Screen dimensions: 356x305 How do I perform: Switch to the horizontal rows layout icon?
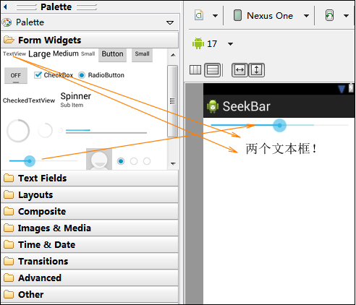213,70
